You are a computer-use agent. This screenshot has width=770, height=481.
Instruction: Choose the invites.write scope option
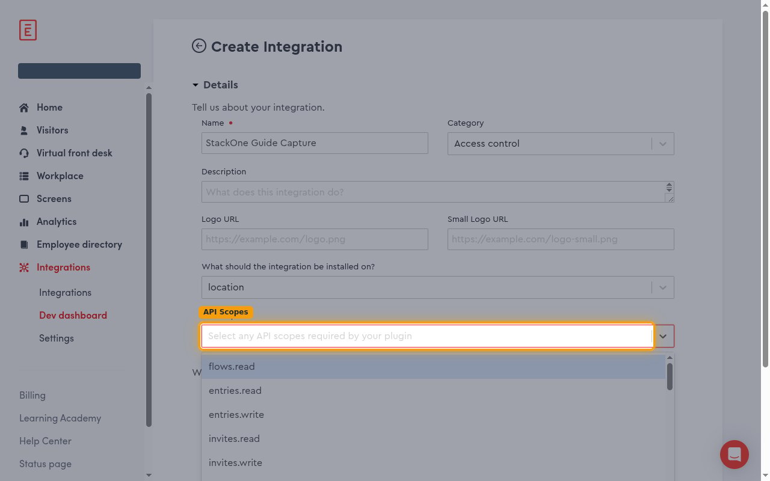434,463
